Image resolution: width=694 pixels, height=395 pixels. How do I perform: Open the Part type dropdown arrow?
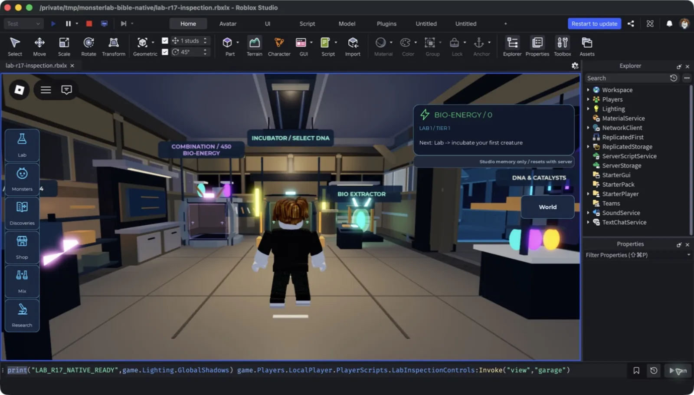[x=238, y=43]
